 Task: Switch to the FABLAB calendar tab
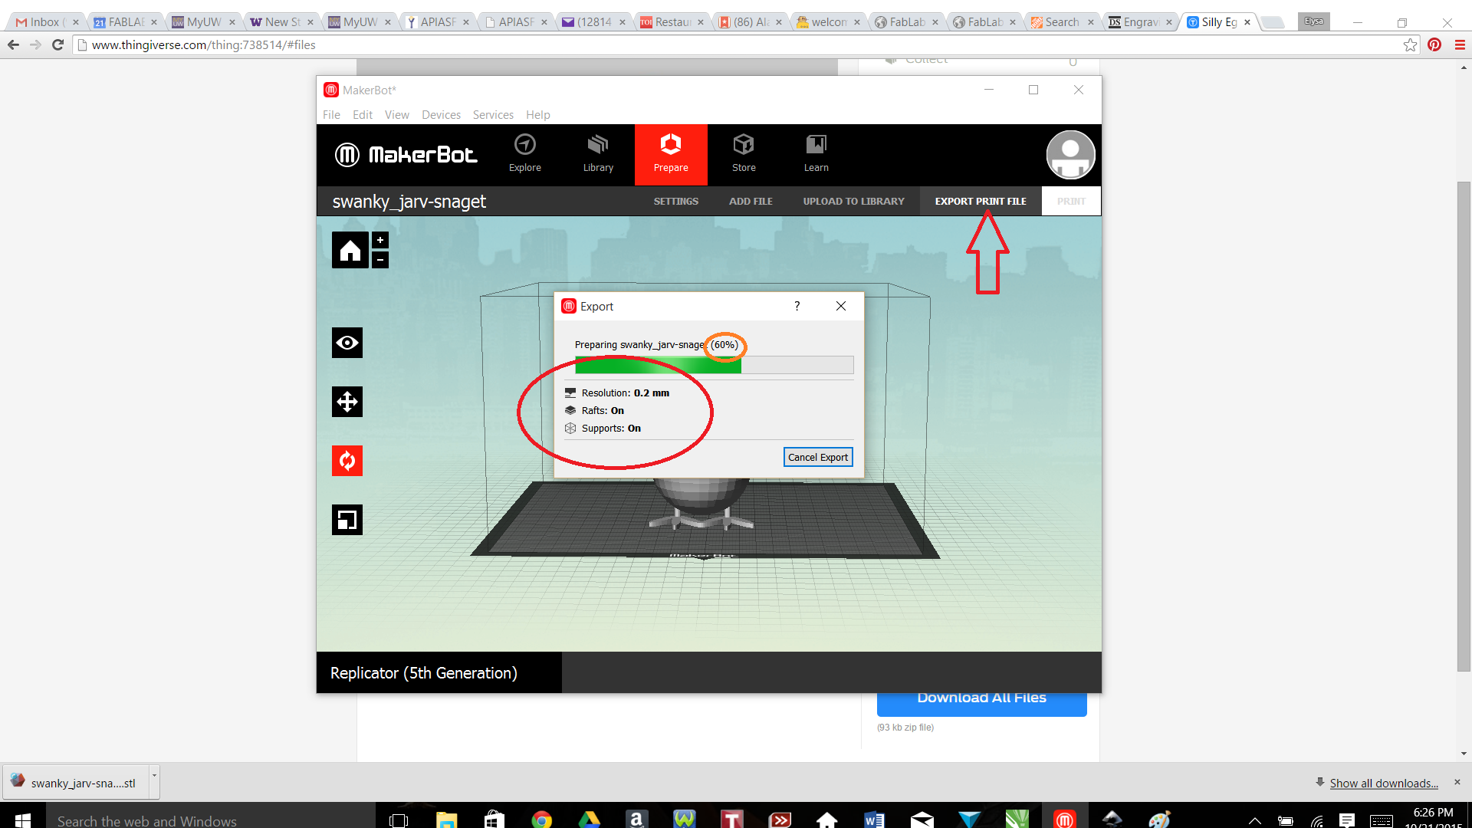point(125,22)
